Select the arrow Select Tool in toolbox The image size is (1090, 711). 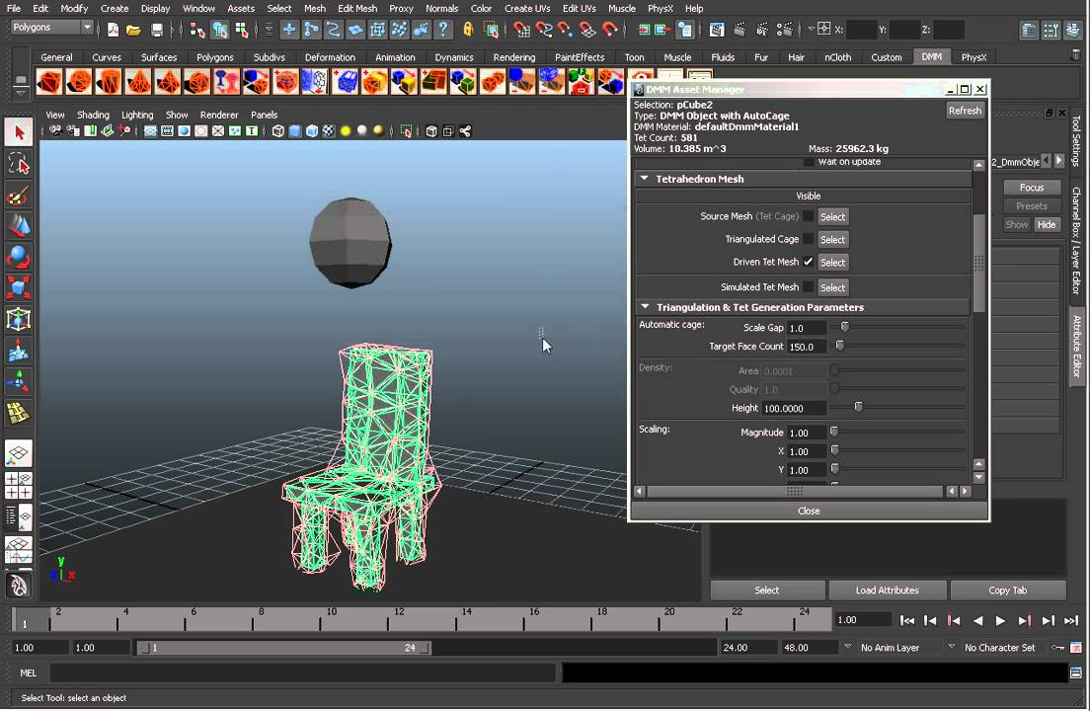click(19, 132)
